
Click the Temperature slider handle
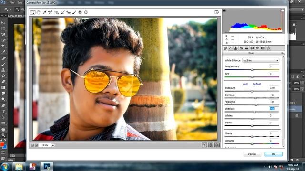(252, 70)
